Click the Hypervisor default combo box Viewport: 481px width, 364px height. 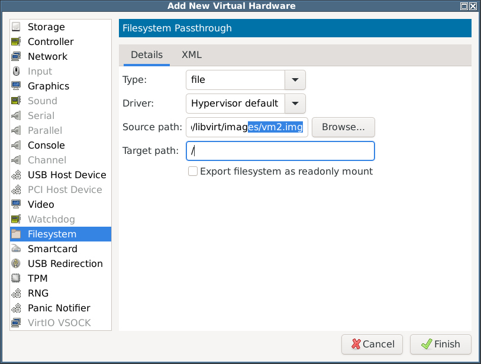point(246,104)
